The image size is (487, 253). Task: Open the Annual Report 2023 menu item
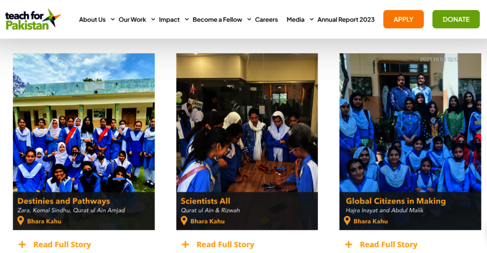(x=346, y=19)
